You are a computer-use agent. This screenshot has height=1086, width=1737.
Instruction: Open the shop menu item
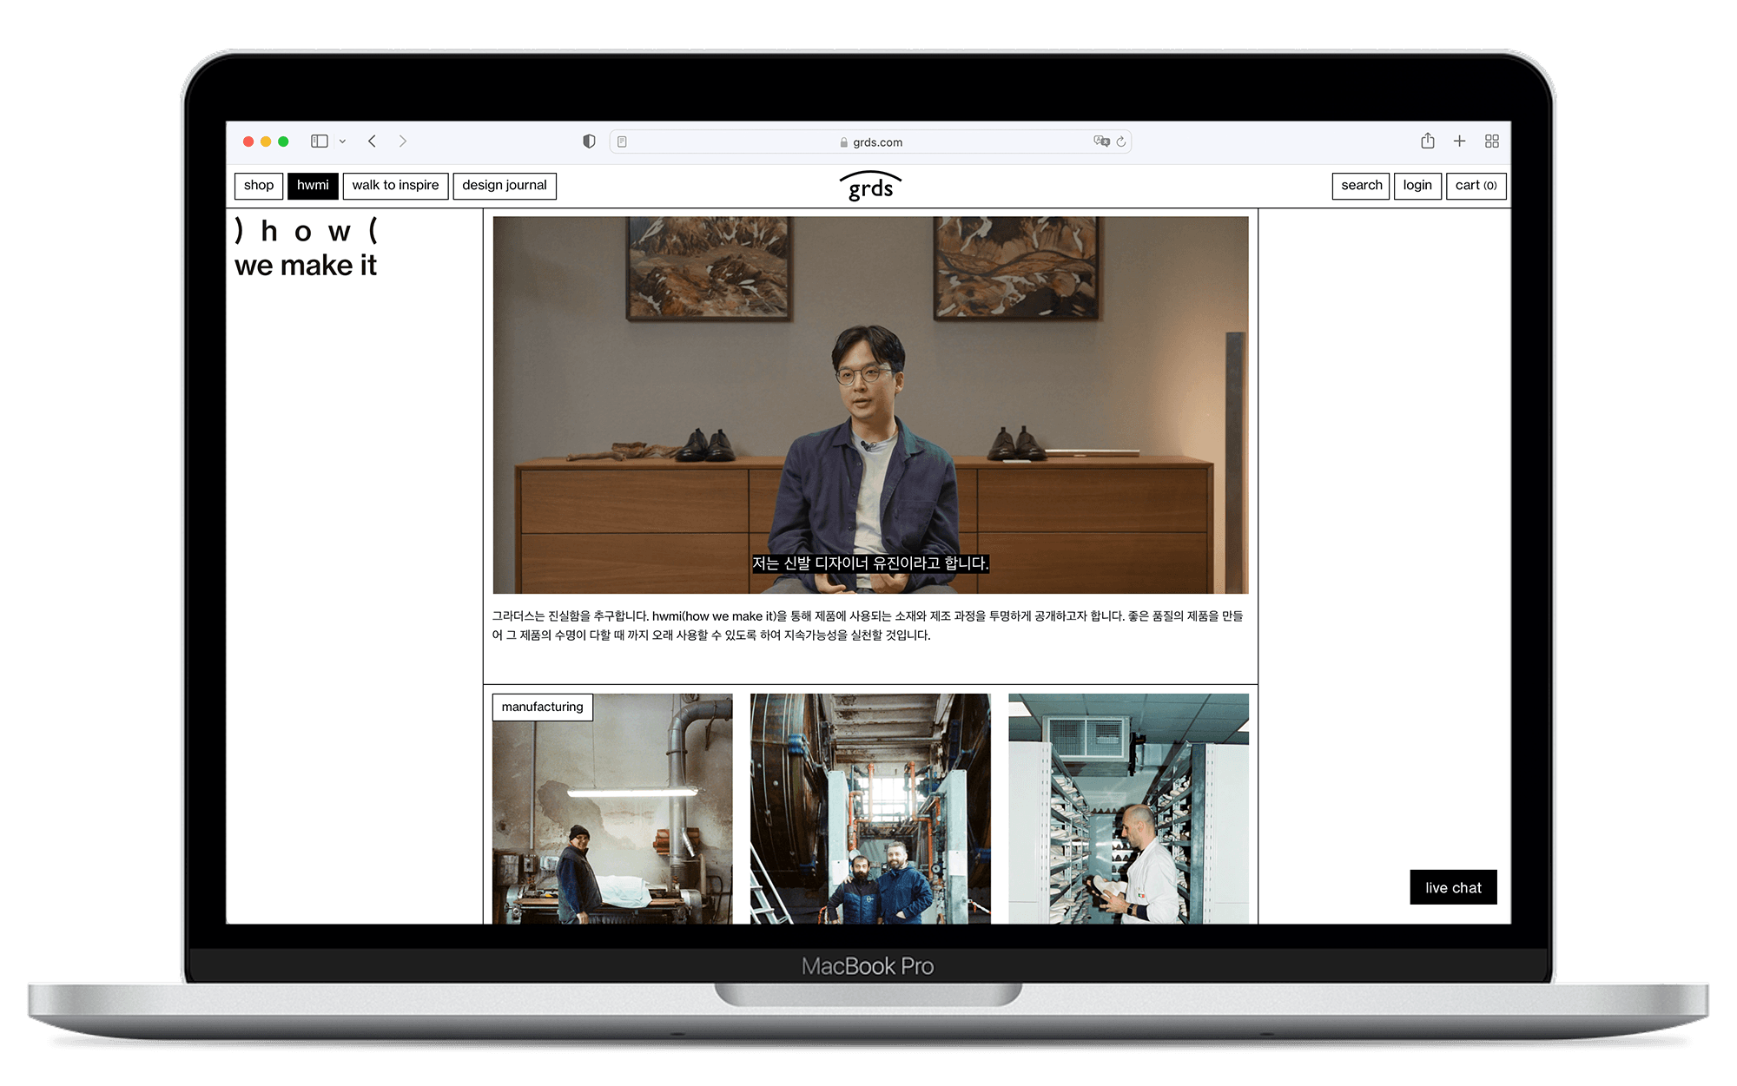coord(259,186)
